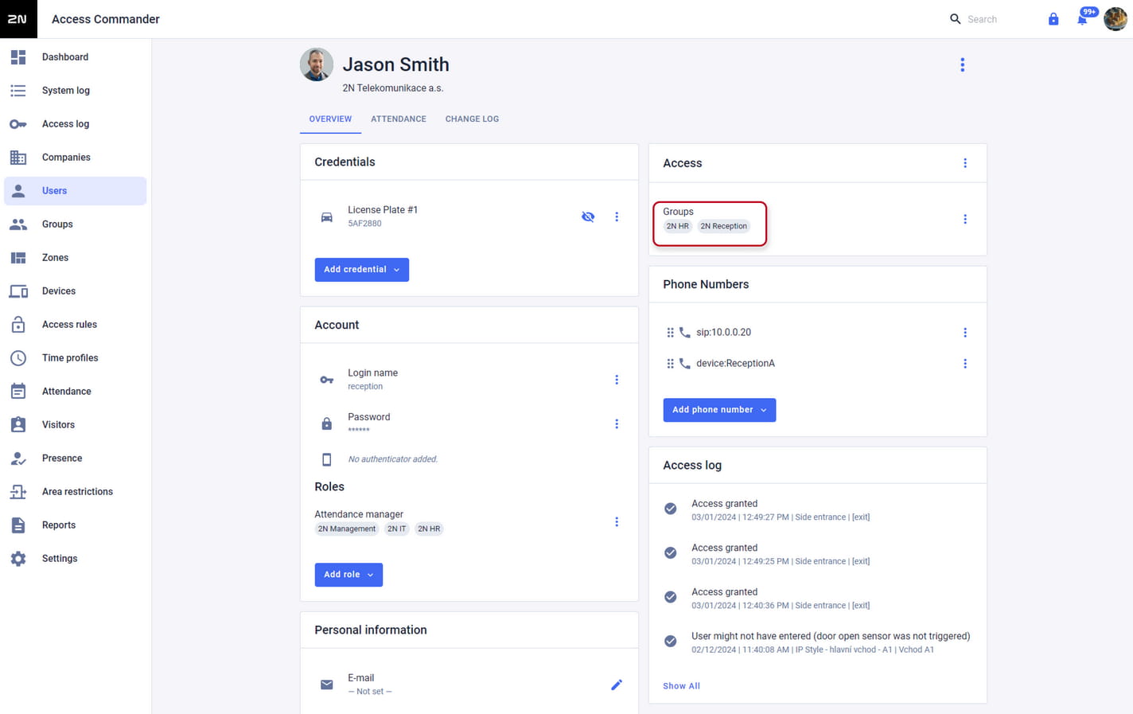1133x714 pixels.
Task: Click the Settings gear icon
Action: [18, 559]
